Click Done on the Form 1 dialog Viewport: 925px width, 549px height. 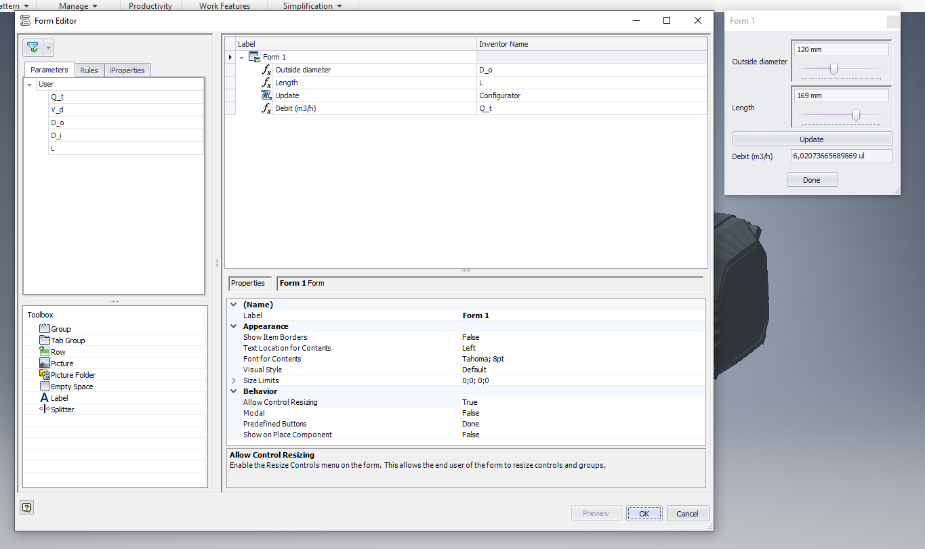click(812, 179)
